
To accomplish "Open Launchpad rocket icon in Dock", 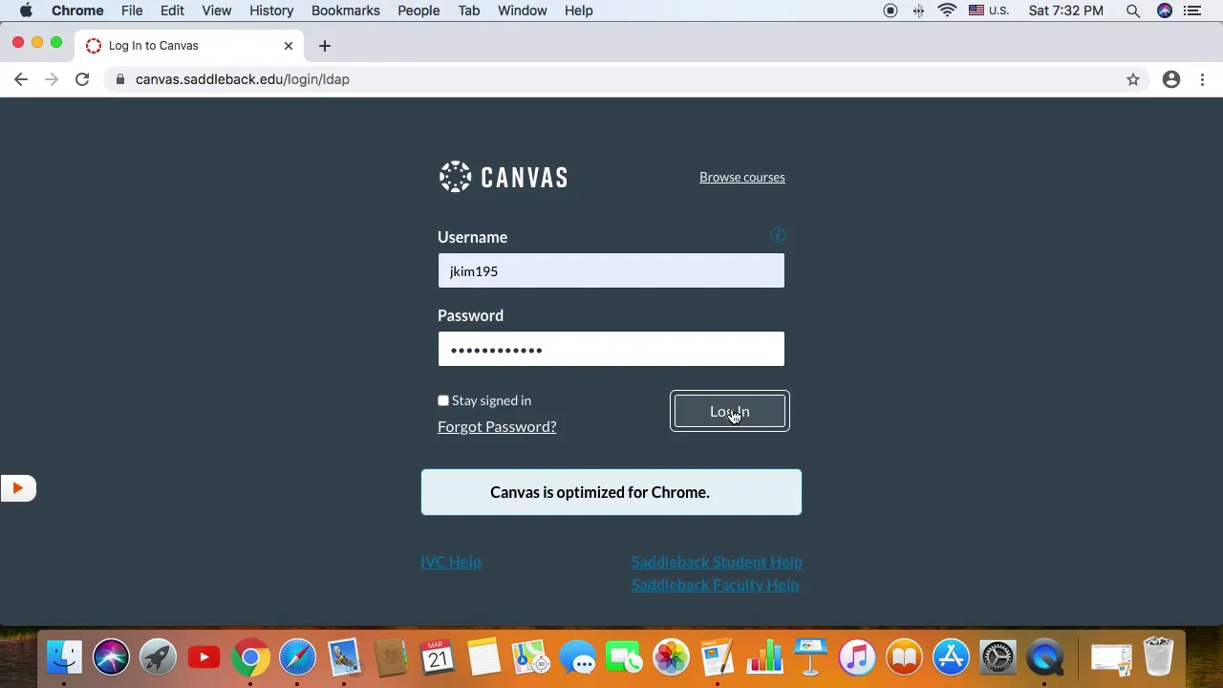I will (x=158, y=657).
